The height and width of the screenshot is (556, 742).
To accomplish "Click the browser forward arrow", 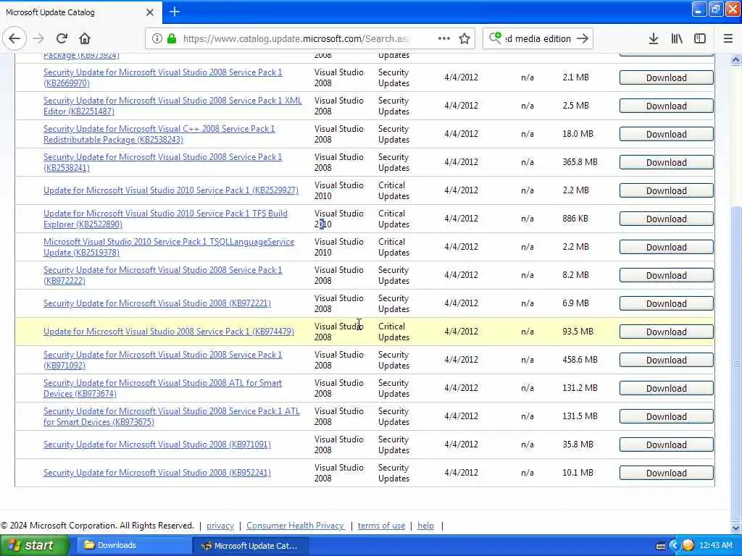I will click(38, 39).
